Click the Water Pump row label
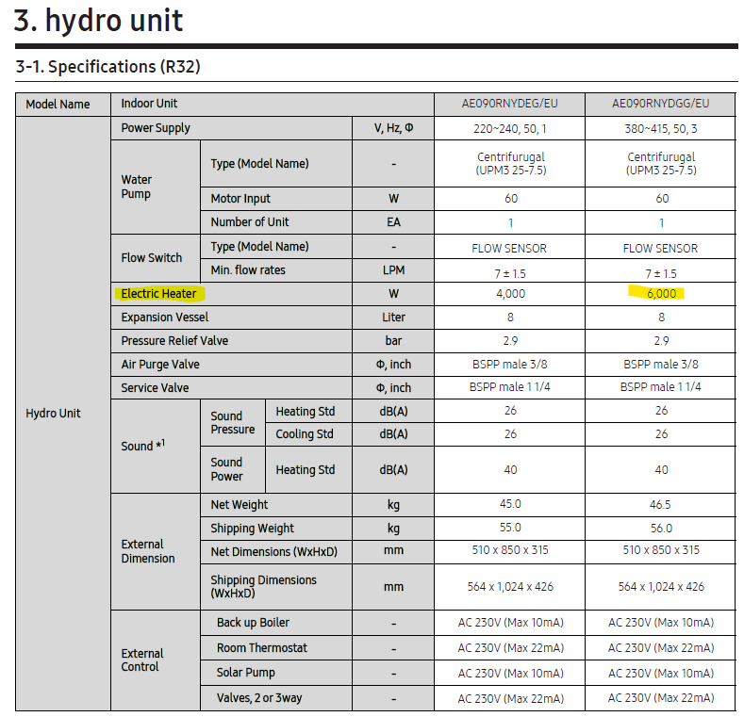This screenshot has height=717, width=744. pos(136,187)
